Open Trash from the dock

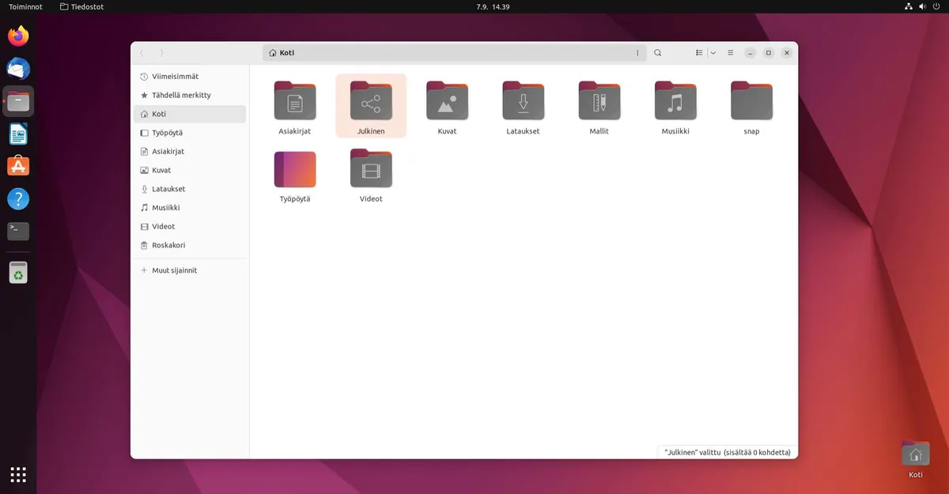click(18, 273)
